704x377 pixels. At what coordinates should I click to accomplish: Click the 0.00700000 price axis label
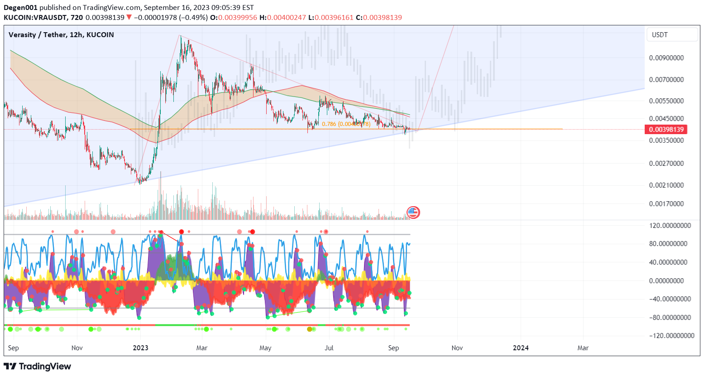pos(666,80)
